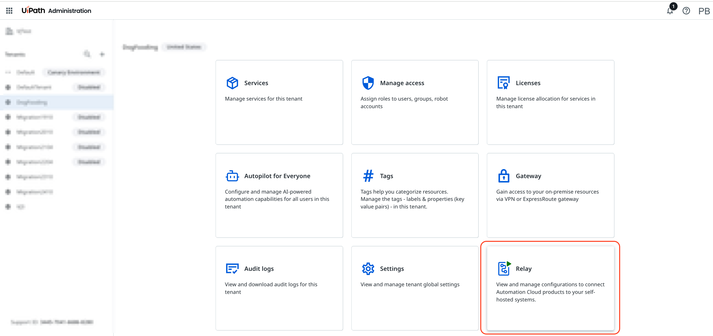Click the Audit logs icon

232,269
